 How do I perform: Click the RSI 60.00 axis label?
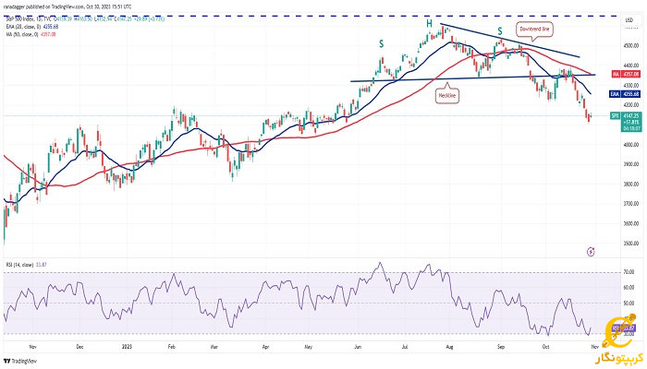coord(629,288)
